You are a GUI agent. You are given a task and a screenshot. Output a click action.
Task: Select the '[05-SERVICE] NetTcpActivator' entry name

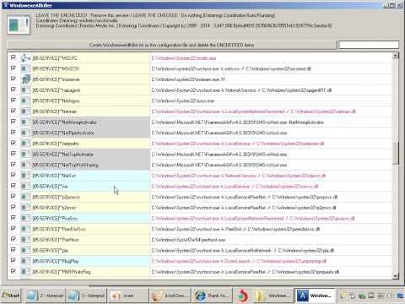(63, 155)
